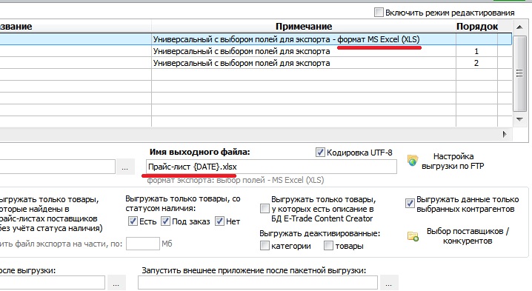Screen dimensions: 532x291
Task: Click the after-export action input field
Action: (53, 283)
